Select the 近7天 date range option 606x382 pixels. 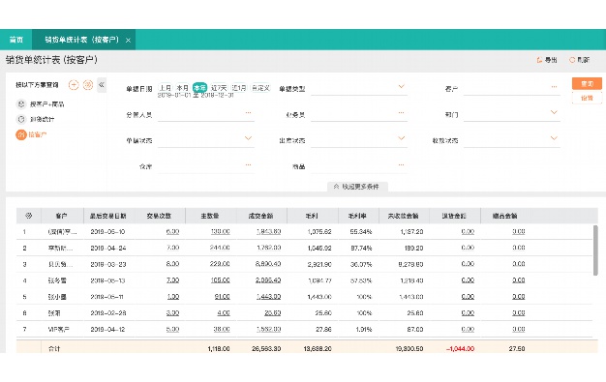tap(219, 88)
